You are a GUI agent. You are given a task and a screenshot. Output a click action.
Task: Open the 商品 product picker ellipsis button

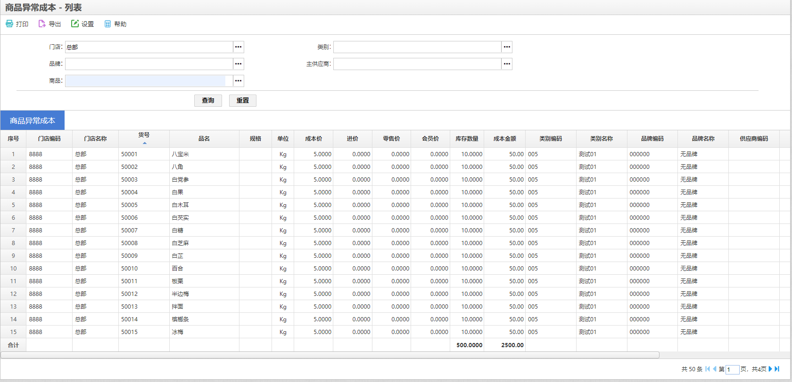coord(239,81)
